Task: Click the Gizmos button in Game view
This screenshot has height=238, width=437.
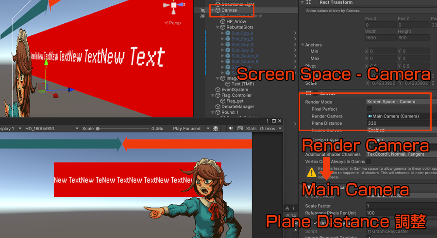Action: (x=267, y=129)
